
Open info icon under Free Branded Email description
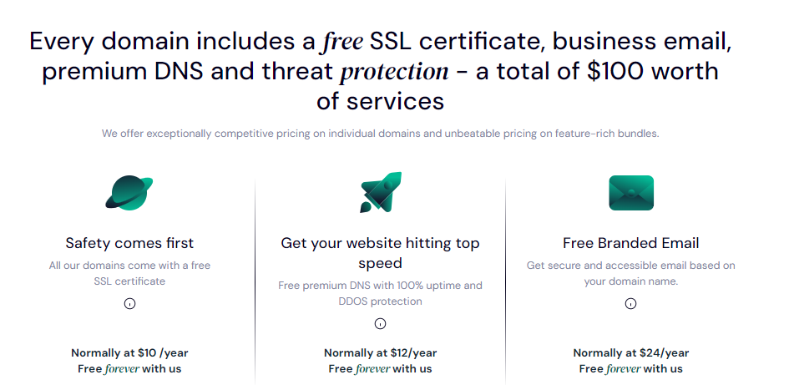630,303
